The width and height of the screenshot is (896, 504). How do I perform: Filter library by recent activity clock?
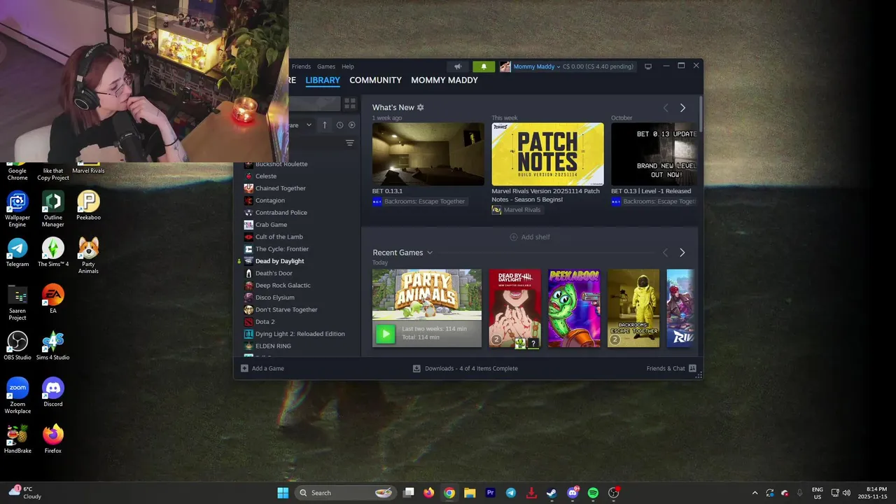coord(339,125)
